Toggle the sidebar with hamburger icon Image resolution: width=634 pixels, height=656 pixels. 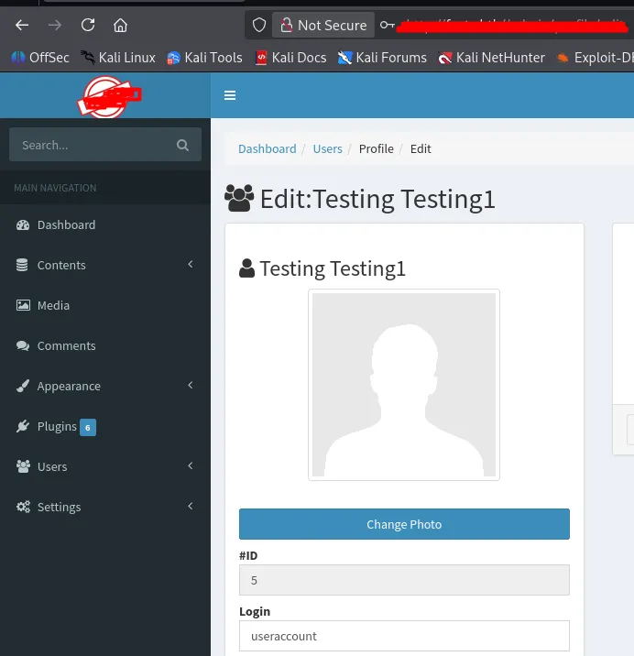pyautogui.click(x=230, y=95)
